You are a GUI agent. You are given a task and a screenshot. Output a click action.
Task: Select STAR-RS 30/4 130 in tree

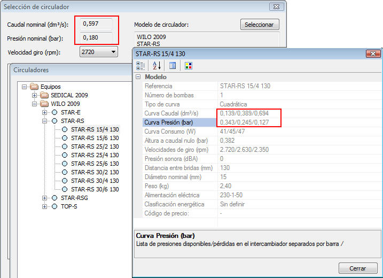pos(95,181)
